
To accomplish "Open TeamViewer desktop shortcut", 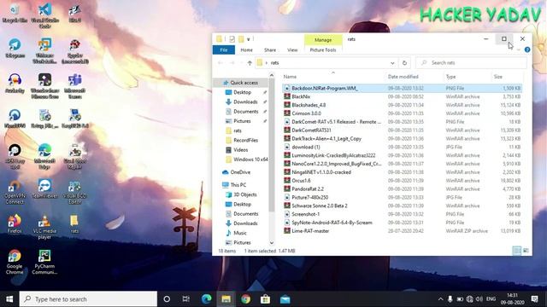I will pyautogui.click(x=44, y=189).
